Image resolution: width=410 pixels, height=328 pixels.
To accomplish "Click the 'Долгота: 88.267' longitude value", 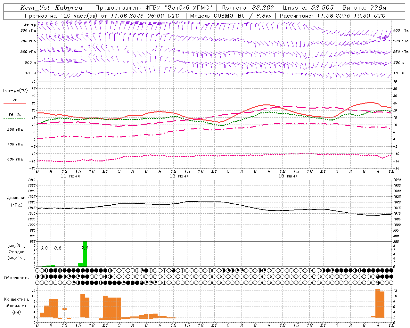I will pos(248,8).
